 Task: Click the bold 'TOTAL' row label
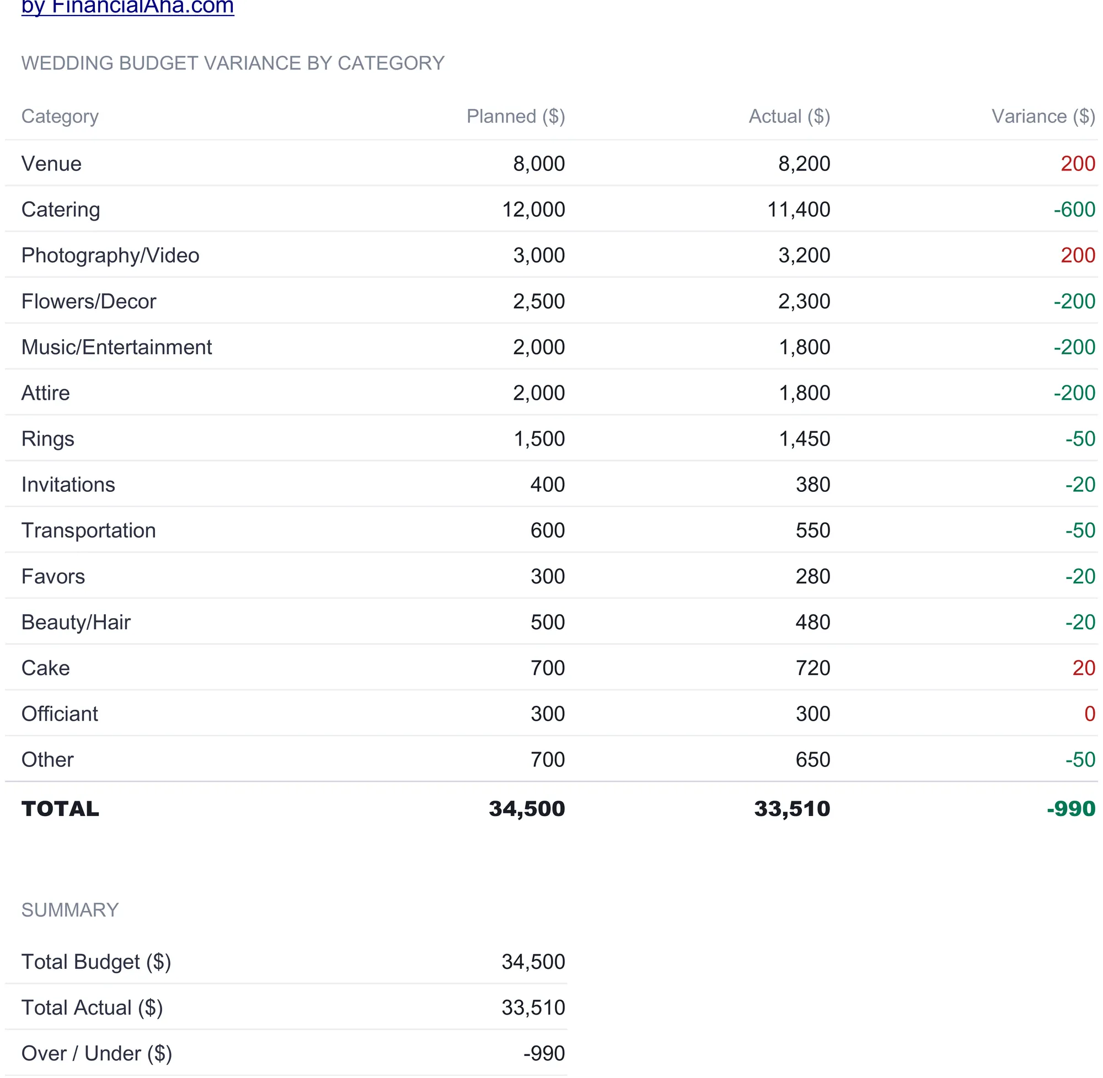[60, 809]
